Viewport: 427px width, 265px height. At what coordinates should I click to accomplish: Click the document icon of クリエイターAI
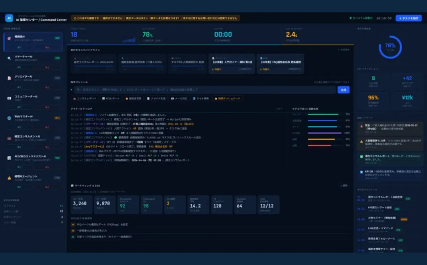9,78
